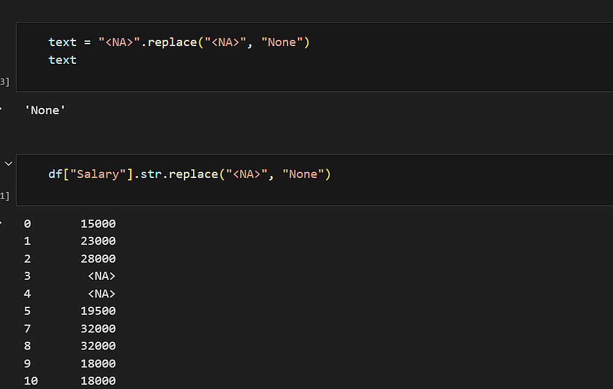Screen dimensions: 613x389
Task: Click the 18000 value in row 10
Action: (98, 382)
